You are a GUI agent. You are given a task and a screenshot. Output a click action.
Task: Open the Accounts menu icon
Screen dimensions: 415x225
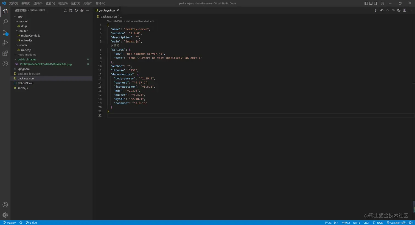click(5, 205)
